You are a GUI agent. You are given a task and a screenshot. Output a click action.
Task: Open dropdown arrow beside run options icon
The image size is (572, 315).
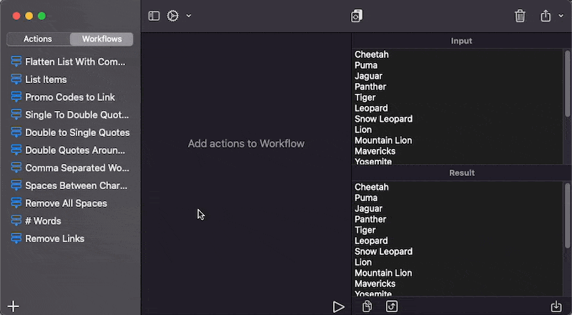coord(189,16)
